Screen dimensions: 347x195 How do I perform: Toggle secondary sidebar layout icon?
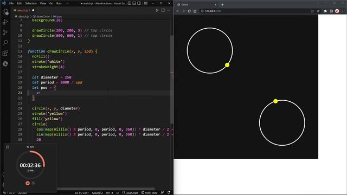point(139,3)
